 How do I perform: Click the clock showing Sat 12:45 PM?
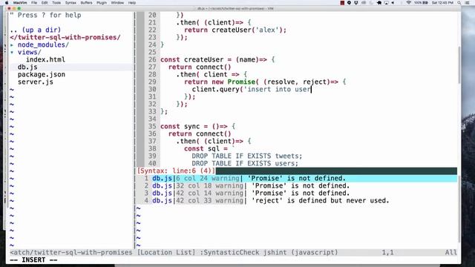click(442, 3)
